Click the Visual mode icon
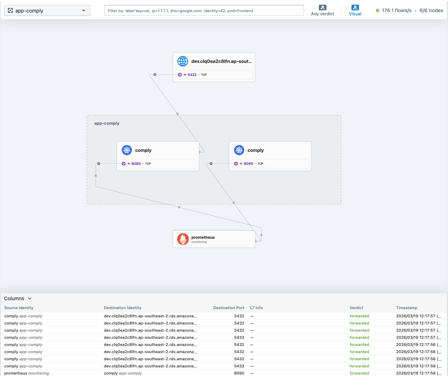Screen dimensions: 448x376 pos(355,8)
